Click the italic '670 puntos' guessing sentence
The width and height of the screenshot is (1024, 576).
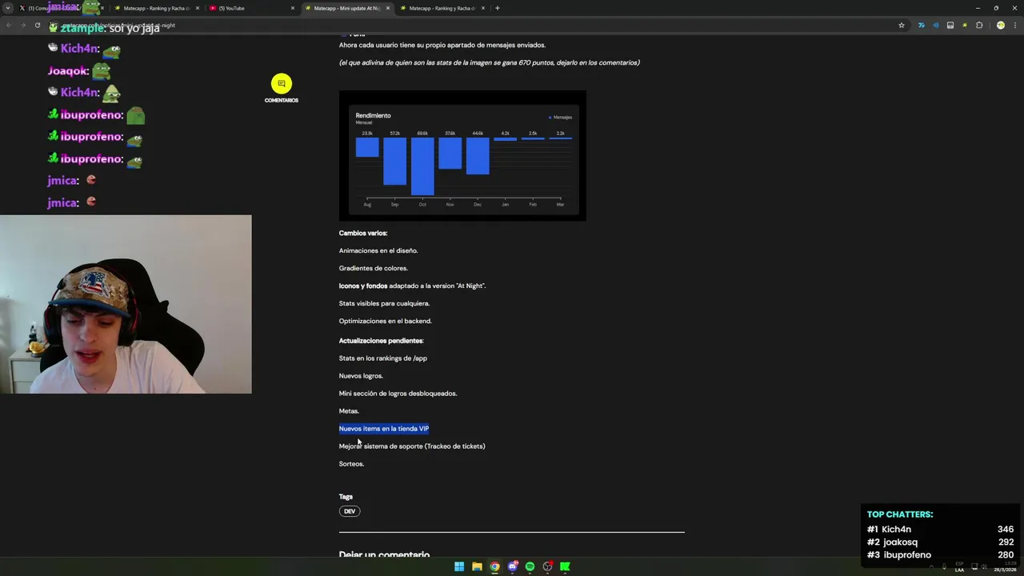pyautogui.click(x=489, y=62)
